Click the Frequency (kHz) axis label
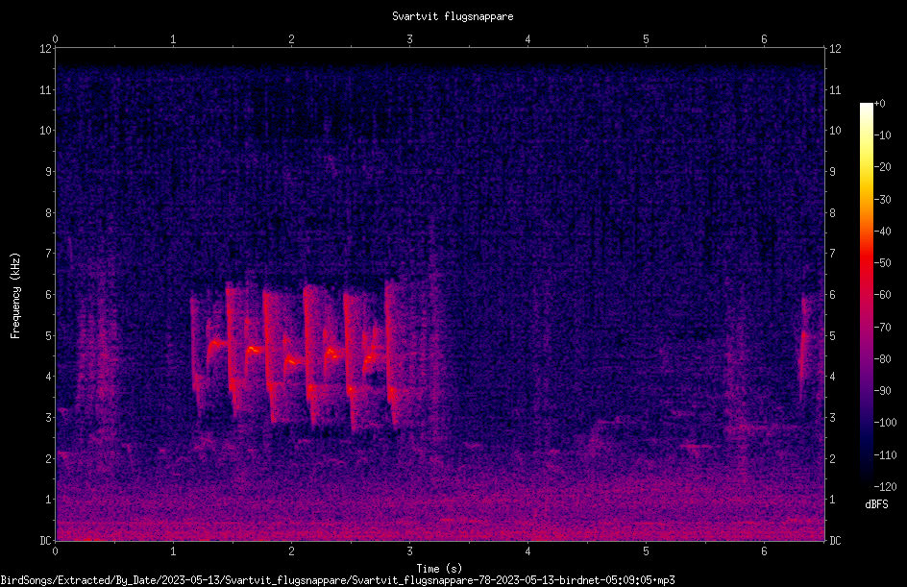Image resolution: width=907 pixels, height=587 pixels. point(15,296)
